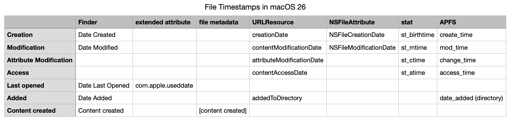Click the 'file metadata' column header

pos(218,22)
